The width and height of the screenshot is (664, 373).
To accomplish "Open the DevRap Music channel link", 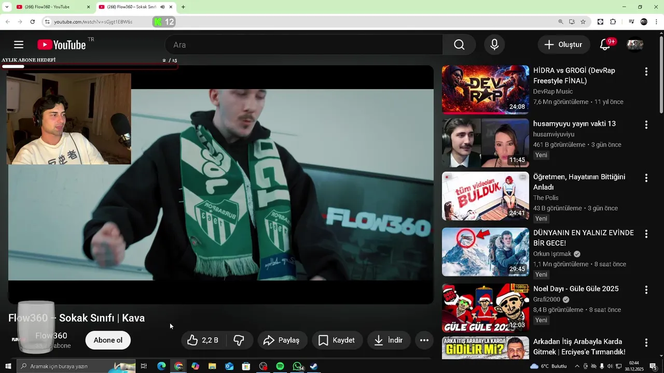I will point(553,91).
